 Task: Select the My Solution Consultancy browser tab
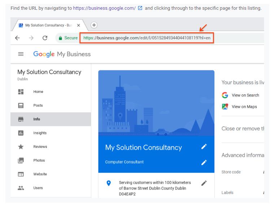pyautogui.click(x=48, y=25)
